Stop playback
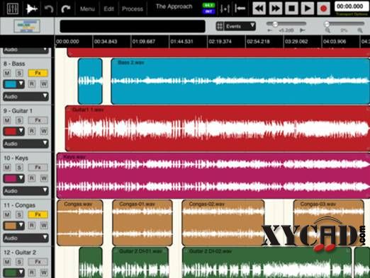The width and height of the screenshot is (370, 278). [x=291, y=8]
